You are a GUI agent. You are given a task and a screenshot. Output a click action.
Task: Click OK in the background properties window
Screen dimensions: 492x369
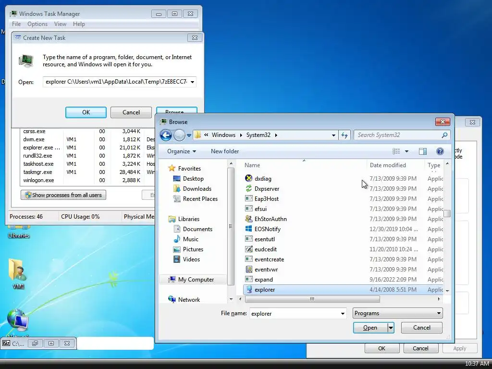tap(382, 348)
